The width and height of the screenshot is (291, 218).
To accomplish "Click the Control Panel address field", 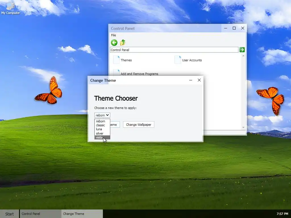I will click(x=174, y=50).
